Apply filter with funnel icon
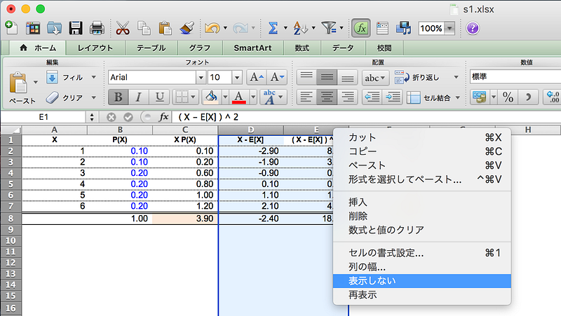The height and width of the screenshot is (316, 561). point(328,28)
